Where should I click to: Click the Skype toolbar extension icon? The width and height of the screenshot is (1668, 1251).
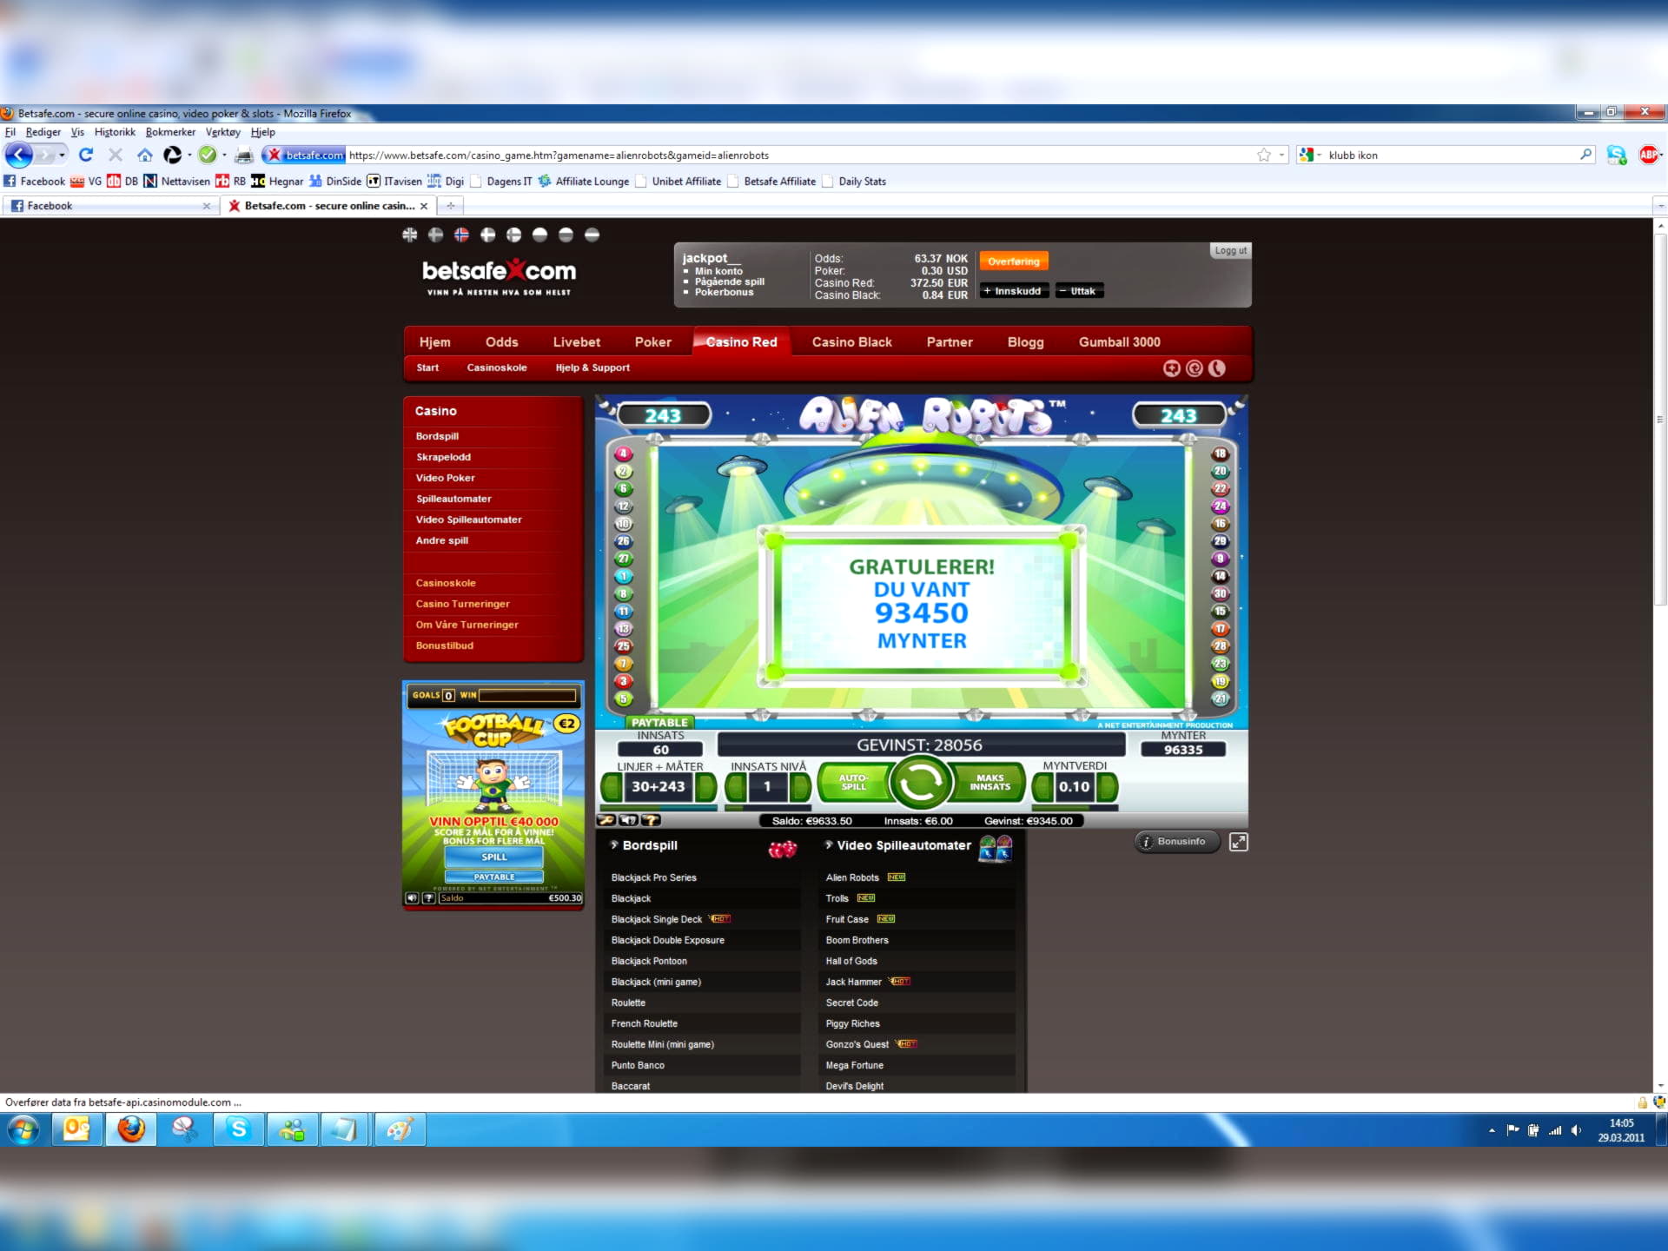(x=1616, y=155)
